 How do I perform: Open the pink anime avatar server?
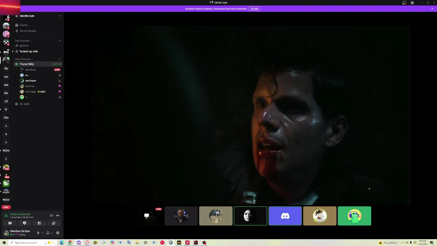click(x=6, y=34)
